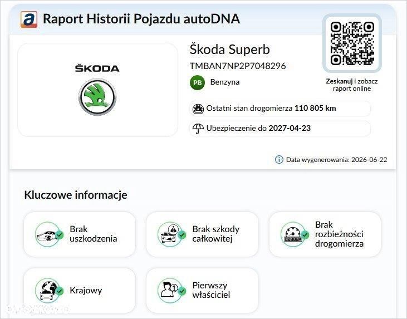Screen dimensions: 407x319
Task: Click the Zeskanuj i zobacz raport online caption
Action: click(x=352, y=85)
